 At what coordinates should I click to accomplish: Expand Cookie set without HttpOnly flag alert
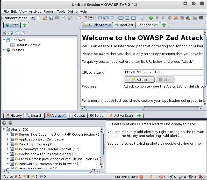point(8,154)
